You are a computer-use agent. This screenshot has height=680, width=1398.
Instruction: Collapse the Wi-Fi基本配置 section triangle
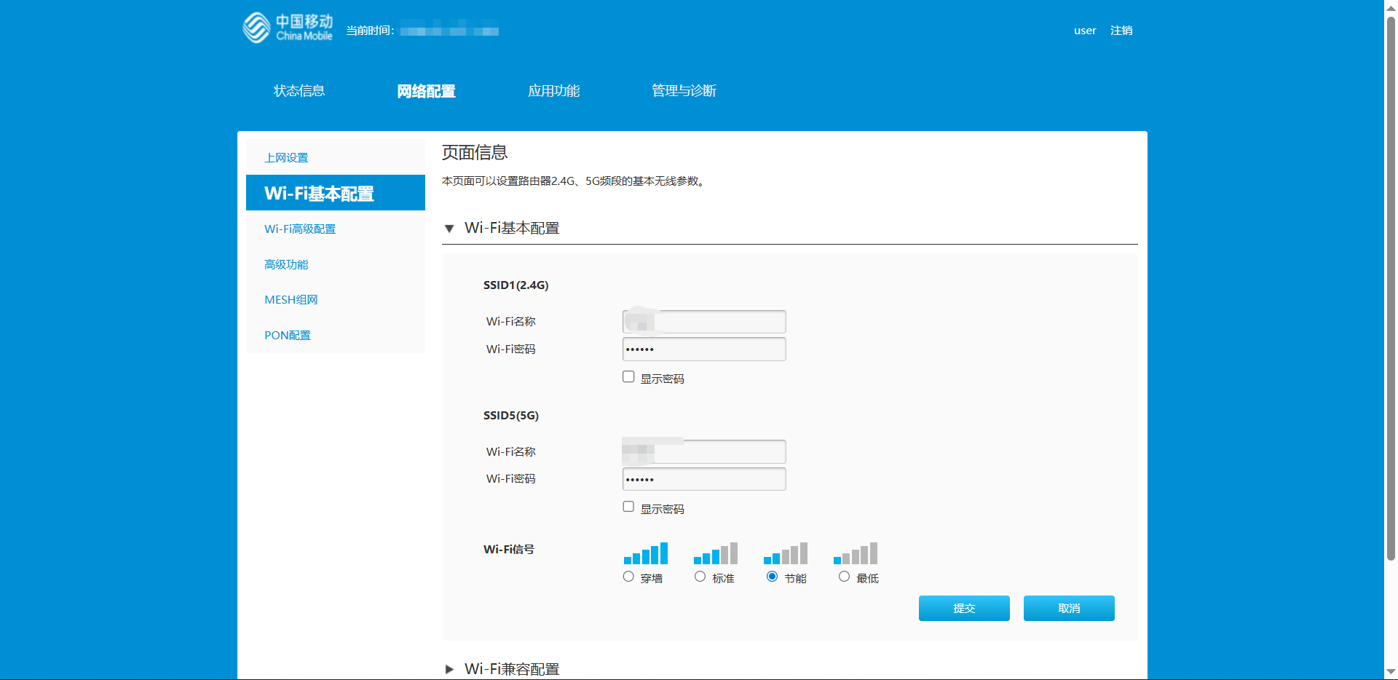pos(449,229)
